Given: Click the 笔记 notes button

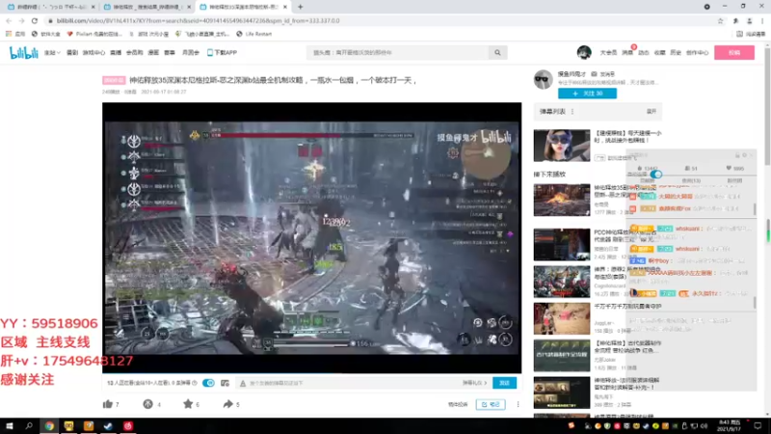Looking at the screenshot, I should 491,404.
